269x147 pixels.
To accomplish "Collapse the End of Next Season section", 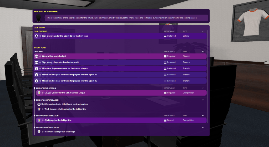I will pyautogui.click(x=203, y=88).
